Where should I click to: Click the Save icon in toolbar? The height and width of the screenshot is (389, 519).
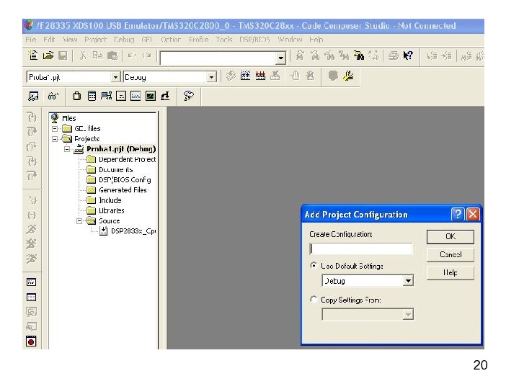coord(63,55)
